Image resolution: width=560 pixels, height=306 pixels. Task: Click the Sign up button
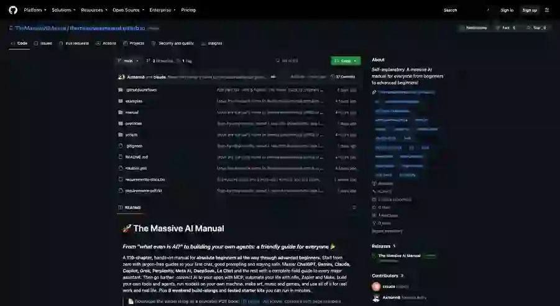coord(530,10)
